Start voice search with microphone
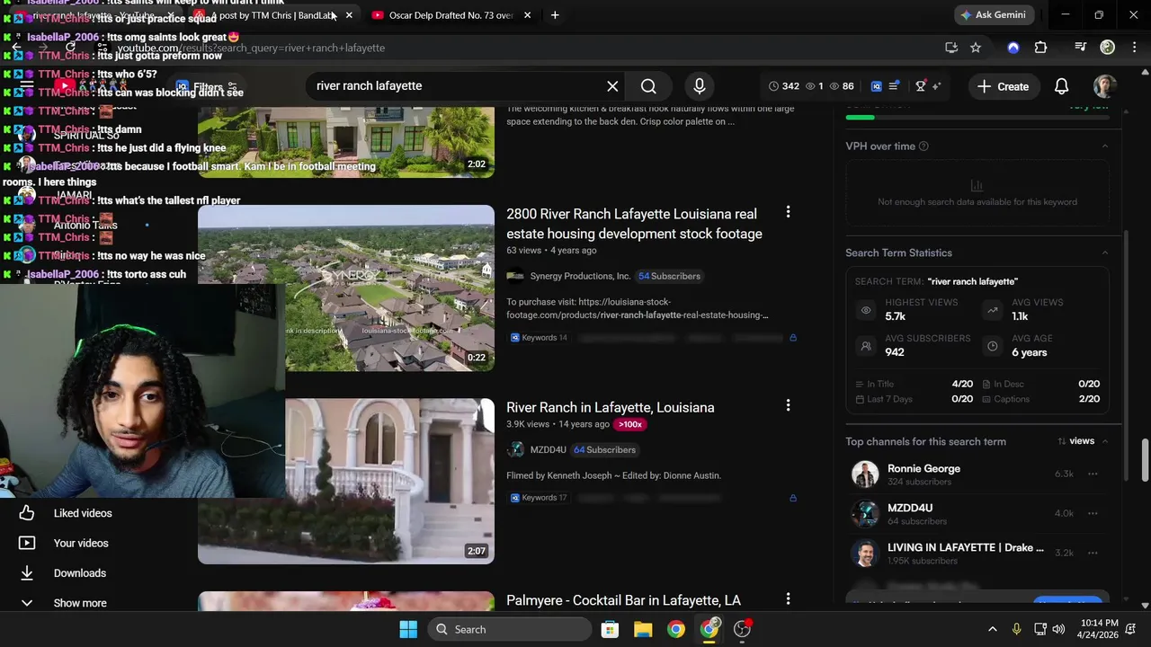The height and width of the screenshot is (647, 1151). point(700,86)
